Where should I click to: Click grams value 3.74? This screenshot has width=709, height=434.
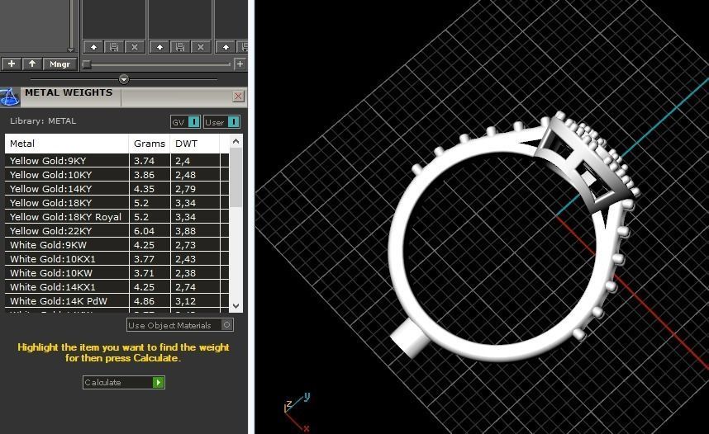(x=145, y=161)
